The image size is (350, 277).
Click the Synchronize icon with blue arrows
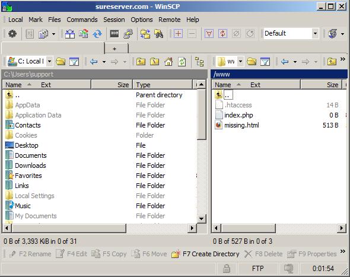point(97,34)
